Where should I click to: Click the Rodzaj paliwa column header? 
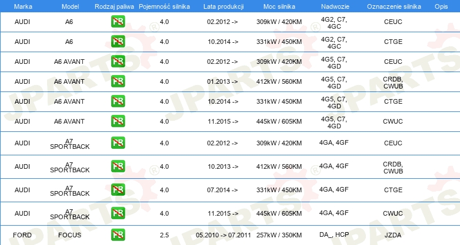tap(114, 6)
